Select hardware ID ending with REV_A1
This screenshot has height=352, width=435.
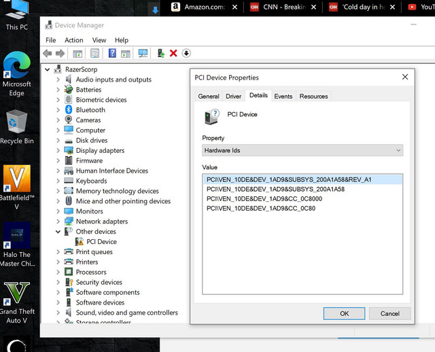point(302,179)
